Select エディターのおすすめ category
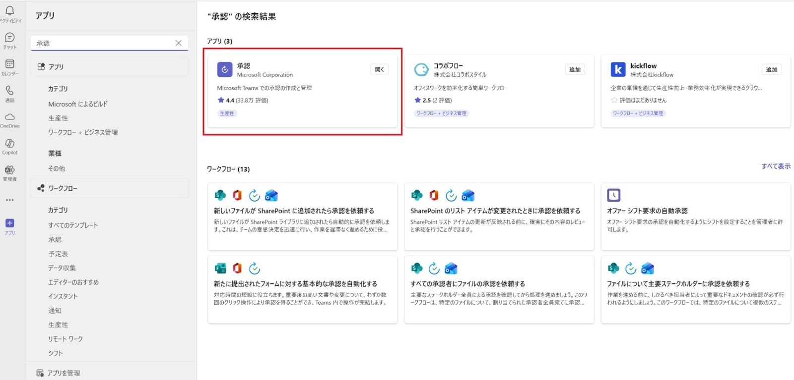 [73, 282]
